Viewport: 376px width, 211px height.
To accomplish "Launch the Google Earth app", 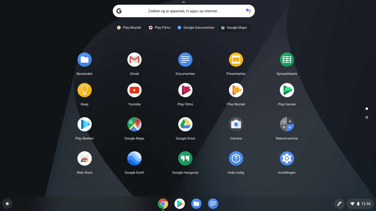I will click(x=134, y=159).
